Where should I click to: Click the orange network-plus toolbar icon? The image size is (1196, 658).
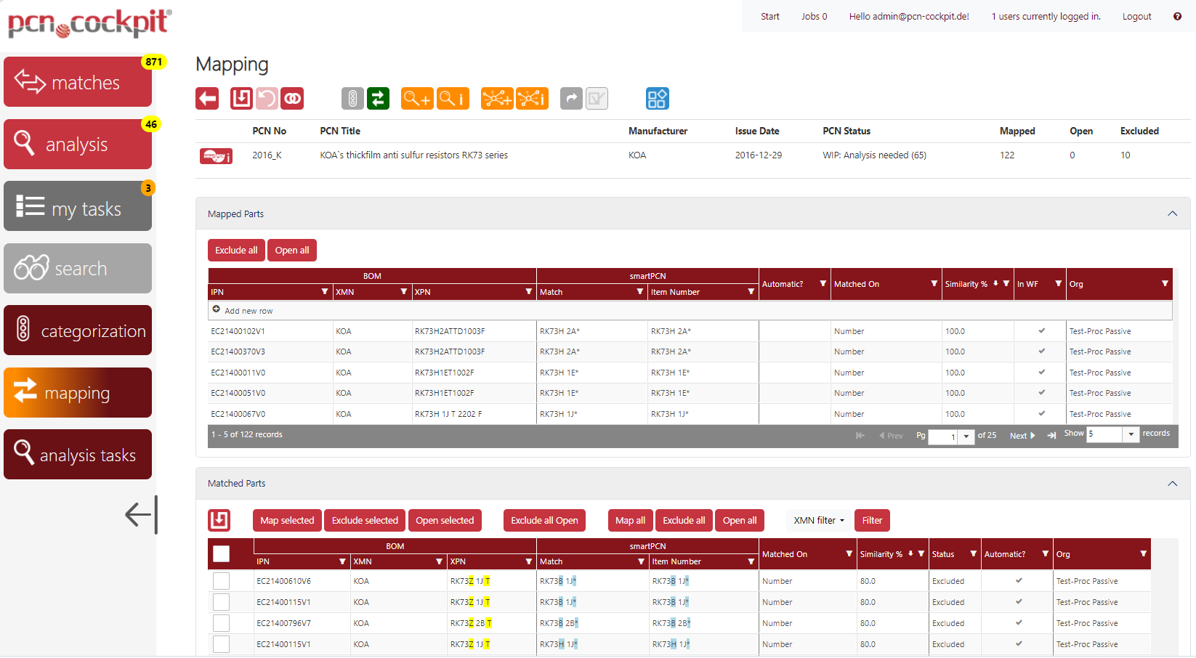pos(497,98)
